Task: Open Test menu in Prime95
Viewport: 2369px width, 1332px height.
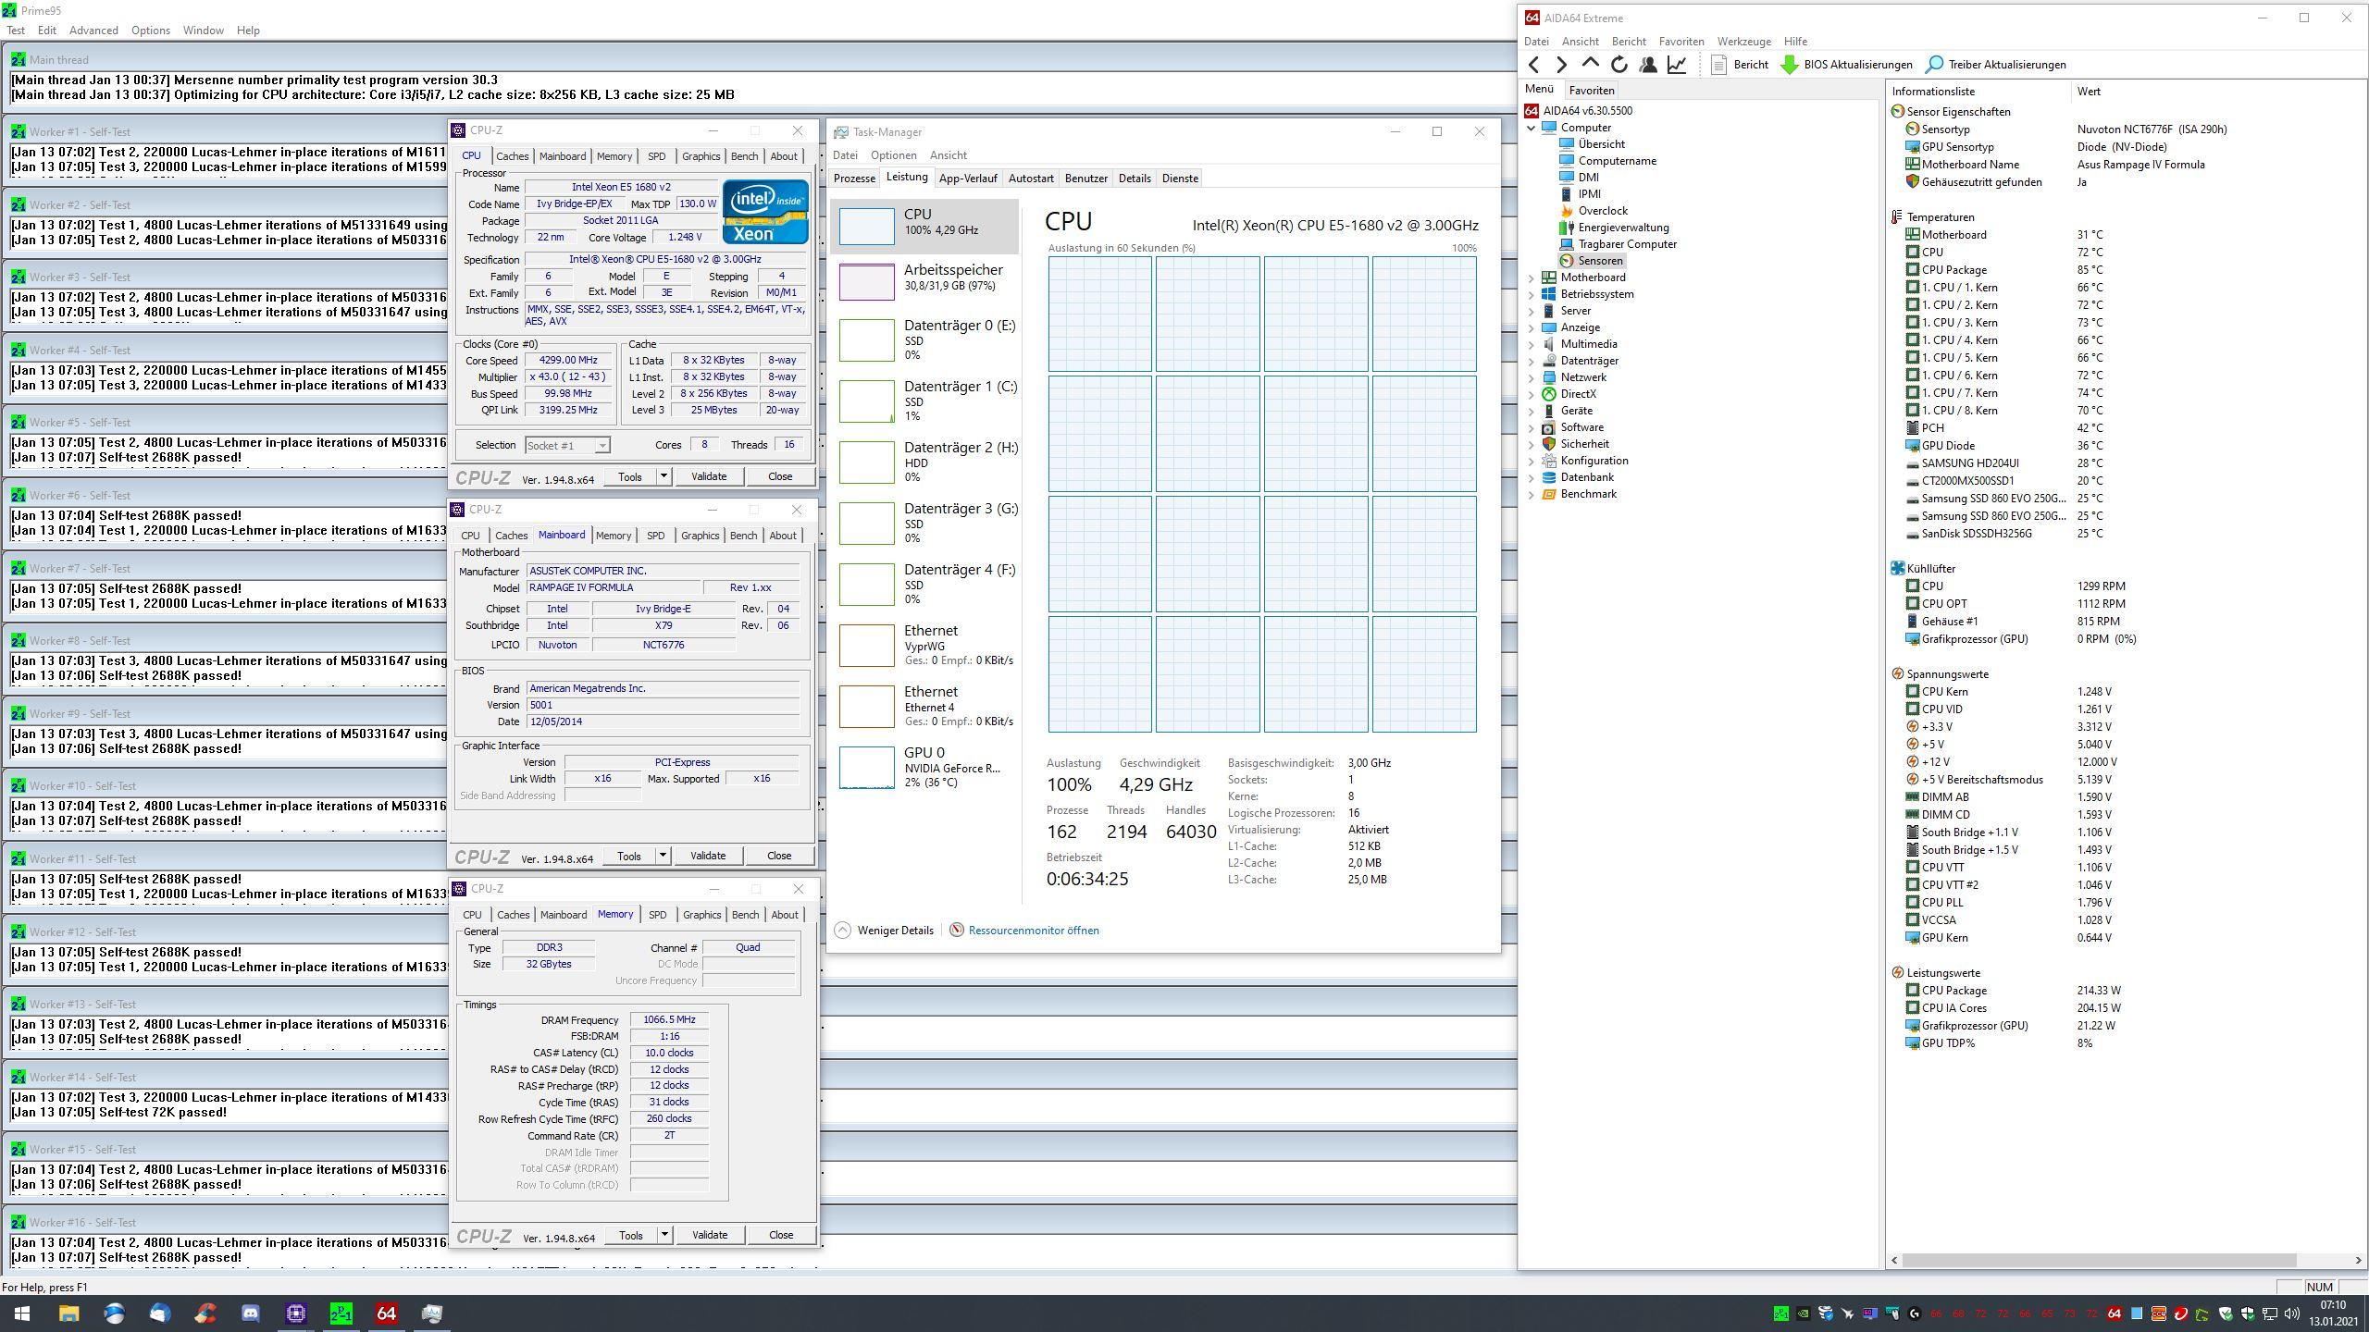Action: click(16, 30)
